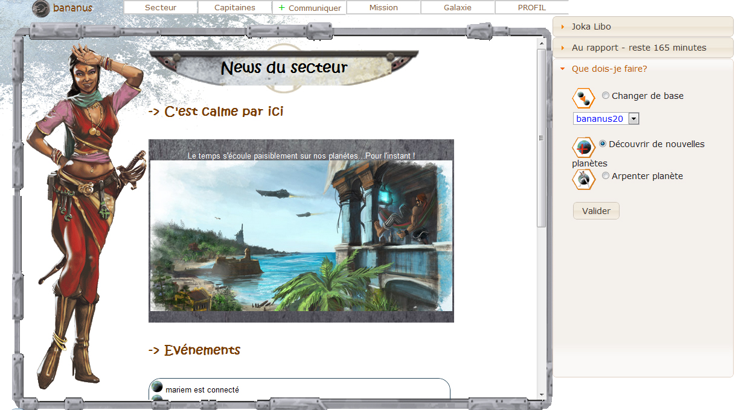Screen dimensions: 750x410
Task: Click the Découvrir de nouvelles planètes hexagon icon
Action: (583, 147)
